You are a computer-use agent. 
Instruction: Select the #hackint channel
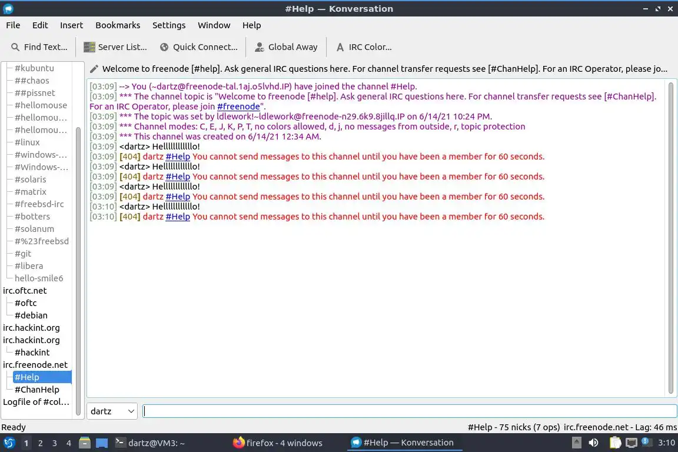[32, 353]
